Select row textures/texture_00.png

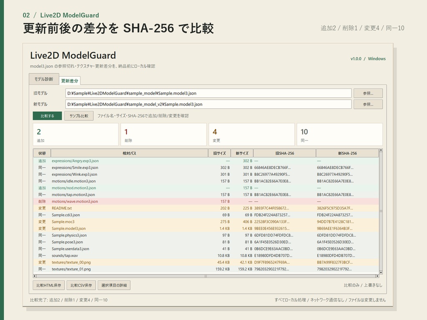pyautogui.click(x=206, y=262)
